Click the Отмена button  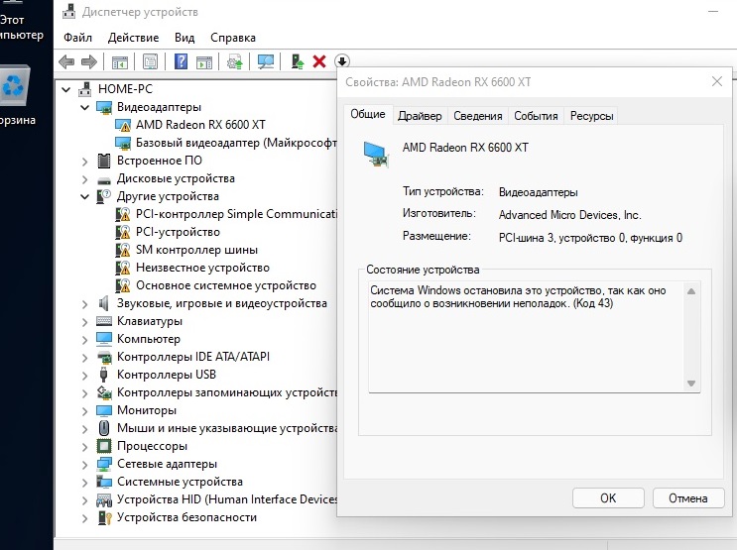tap(688, 497)
